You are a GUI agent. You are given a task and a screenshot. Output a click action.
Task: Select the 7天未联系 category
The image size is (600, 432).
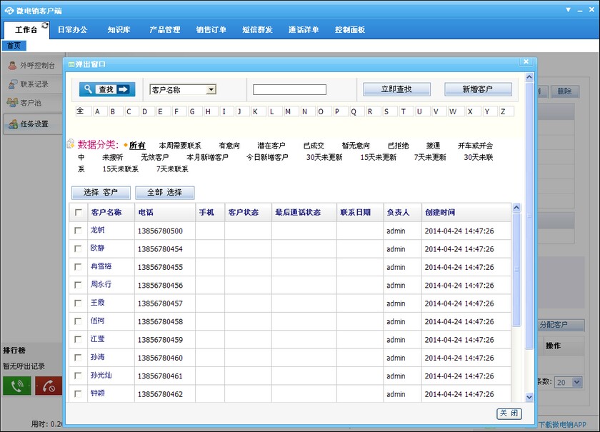pyautogui.click(x=172, y=169)
